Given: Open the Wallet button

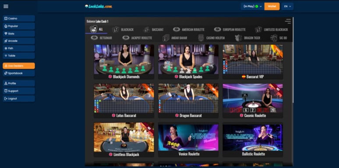Looking at the screenshot, I should pos(272,6).
